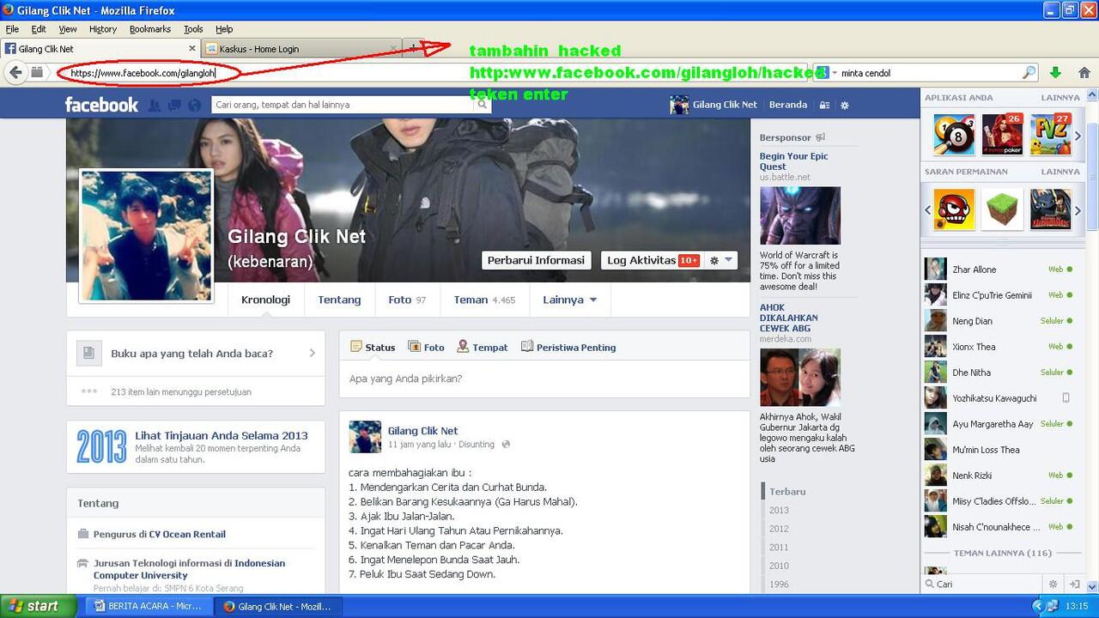This screenshot has width=1099, height=618.
Task: Click the hide chat sidebar icon
Action: click(1073, 584)
